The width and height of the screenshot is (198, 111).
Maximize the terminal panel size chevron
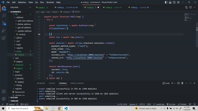click(191, 83)
